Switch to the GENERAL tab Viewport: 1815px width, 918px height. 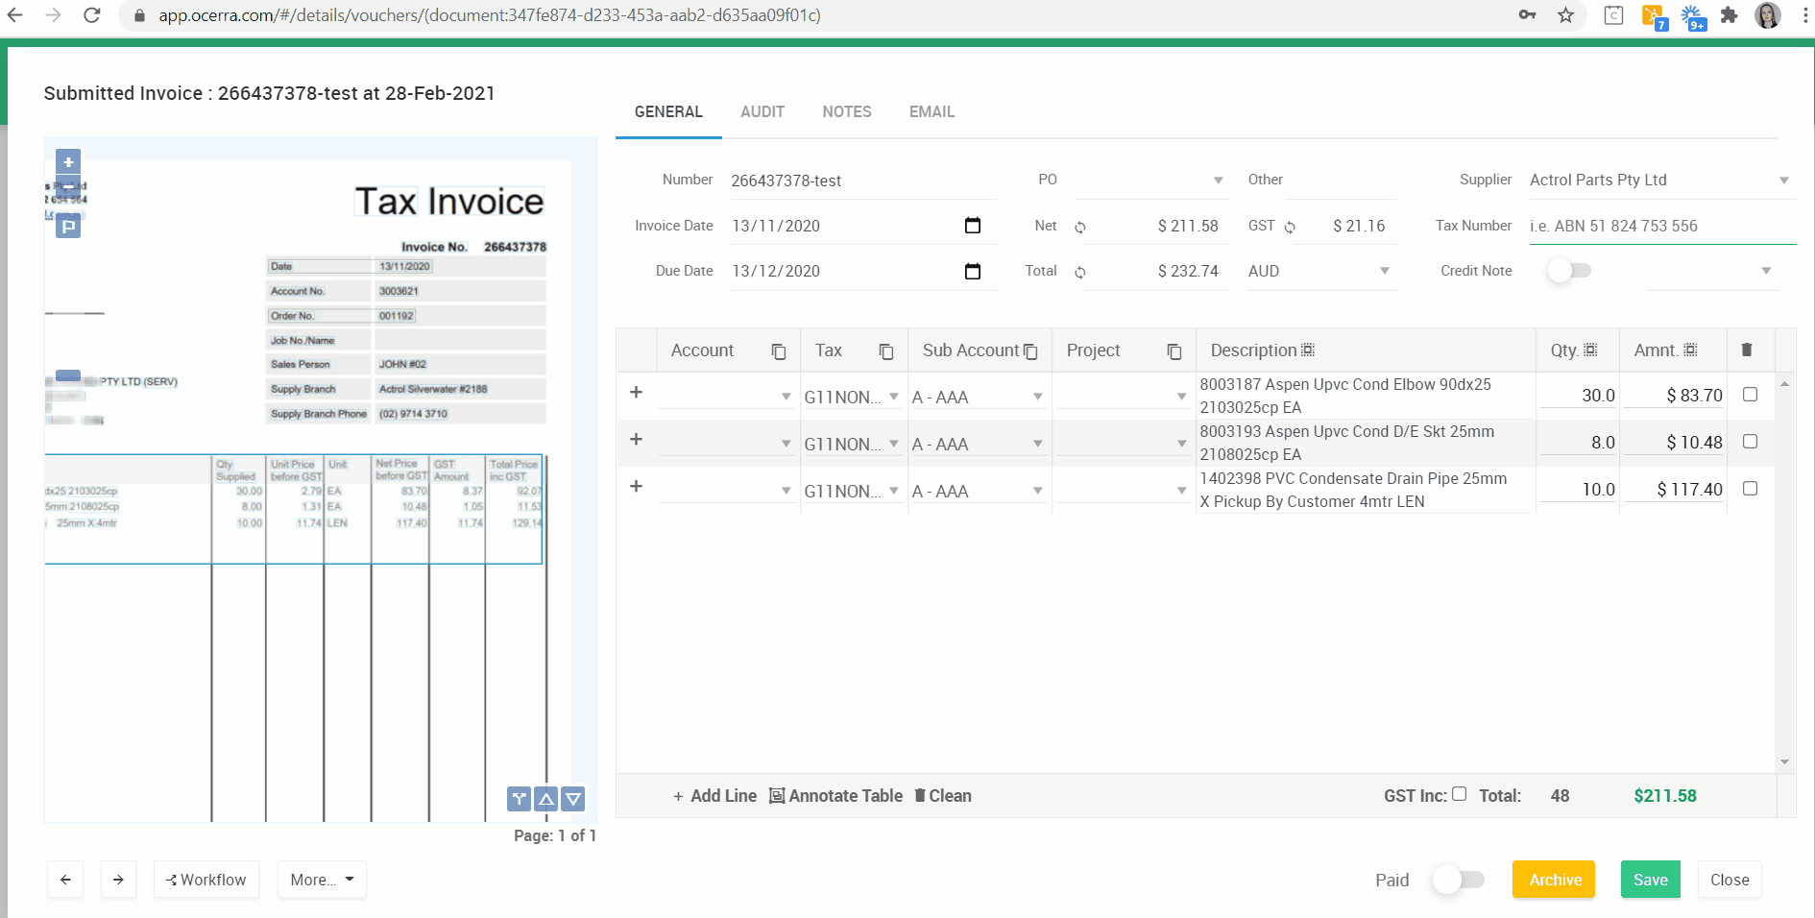[x=668, y=111]
